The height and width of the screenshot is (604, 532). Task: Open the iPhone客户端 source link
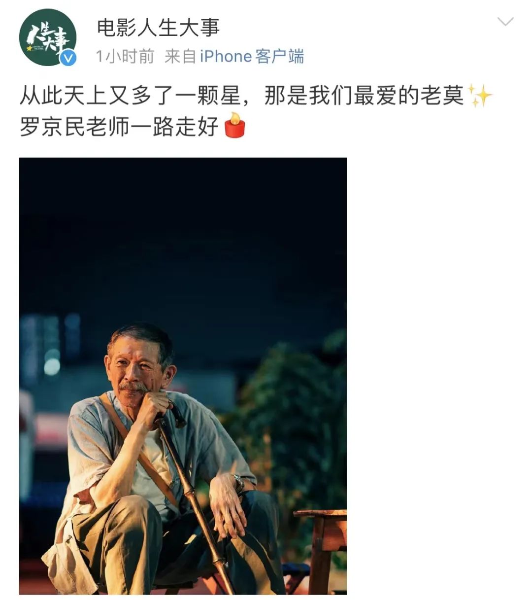pyautogui.click(x=252, y=56)
